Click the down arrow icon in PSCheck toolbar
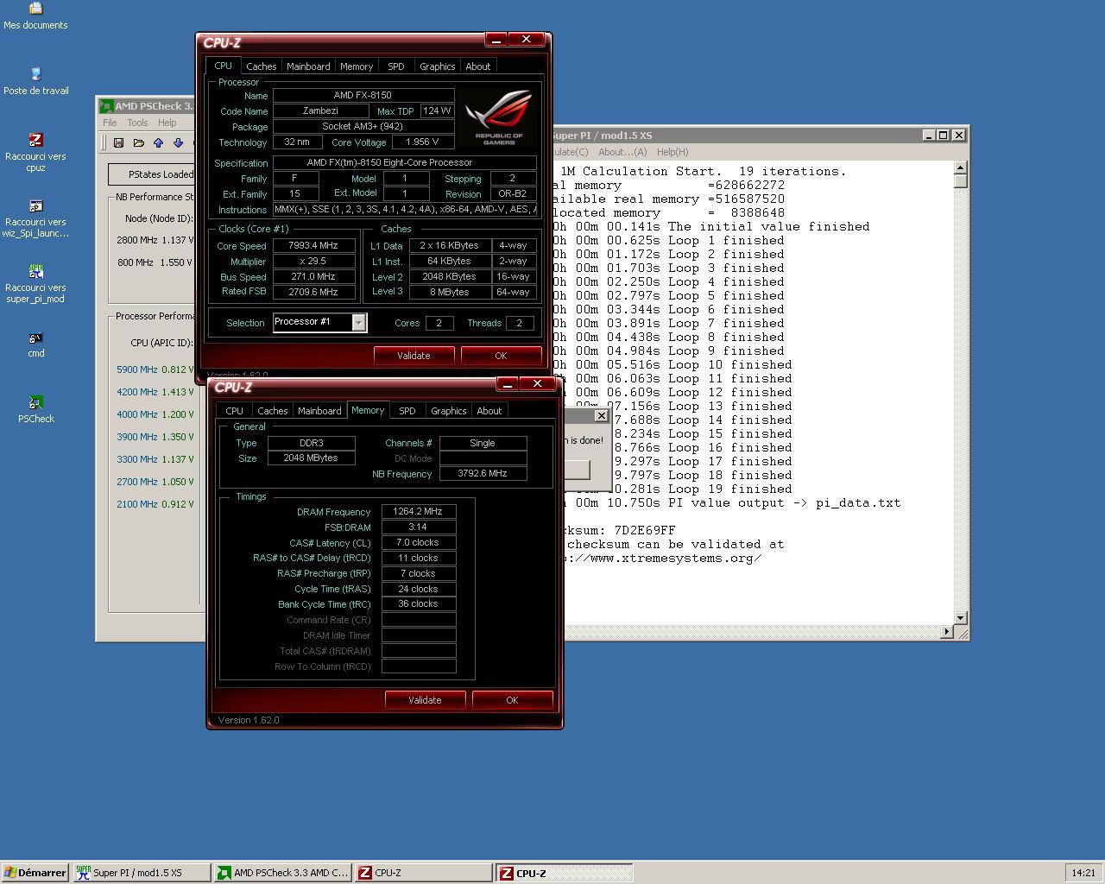The image size is (1105, 884). pos(178,142)
